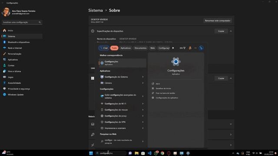Open Início in the Settings sidebar

pos(22,31)
